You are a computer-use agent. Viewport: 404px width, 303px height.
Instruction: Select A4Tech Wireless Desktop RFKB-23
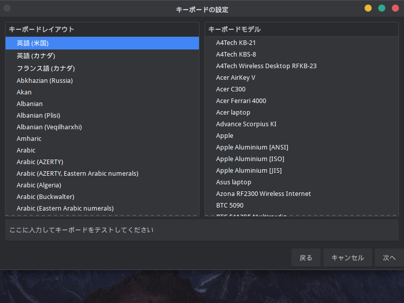click(301, 66)
